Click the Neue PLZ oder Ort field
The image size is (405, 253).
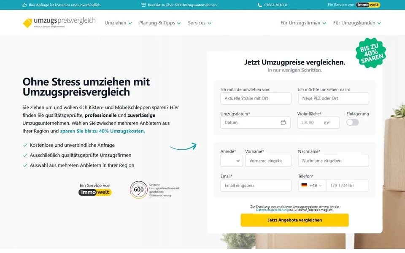pyautogui.click(x=333, y=98)
